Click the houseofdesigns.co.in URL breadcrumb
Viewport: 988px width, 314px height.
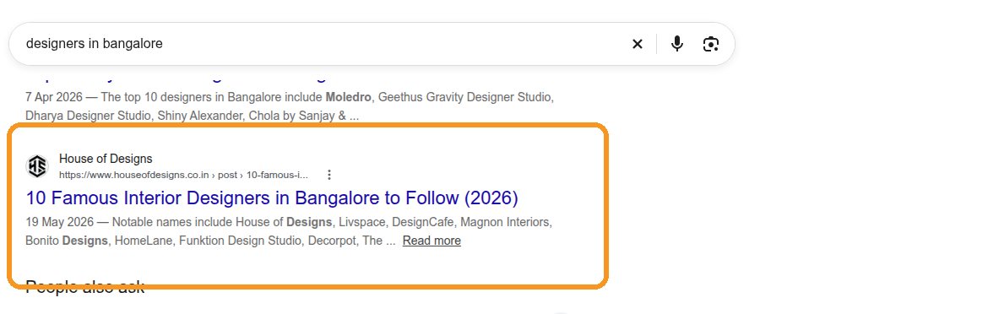pos(184,175)
